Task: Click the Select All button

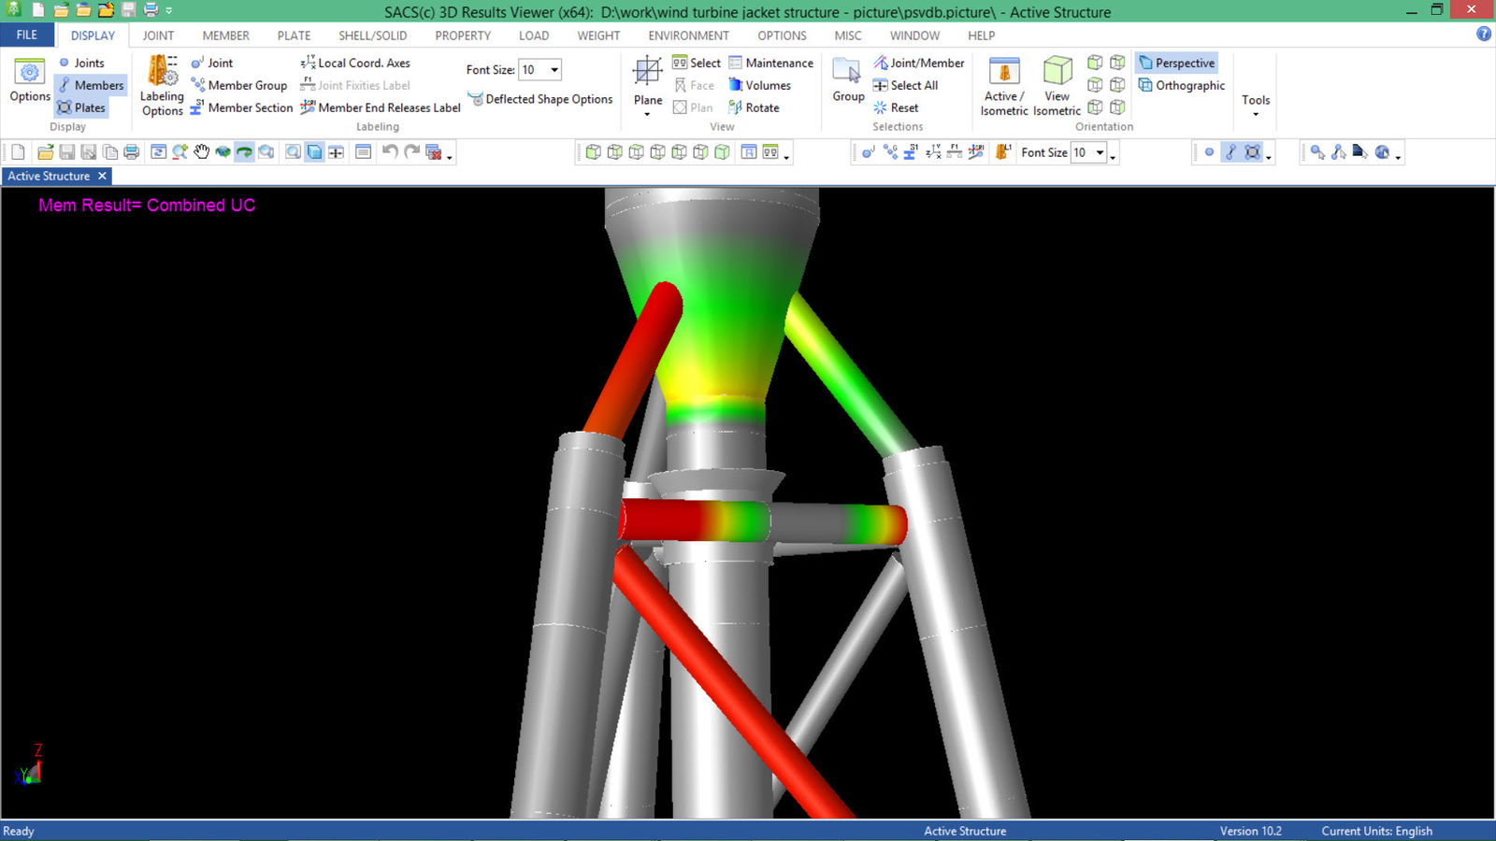Action: (x=910, y=85)
